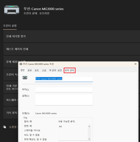Open 인쇄 대기열 열기 in settings

tap(72, 36)
